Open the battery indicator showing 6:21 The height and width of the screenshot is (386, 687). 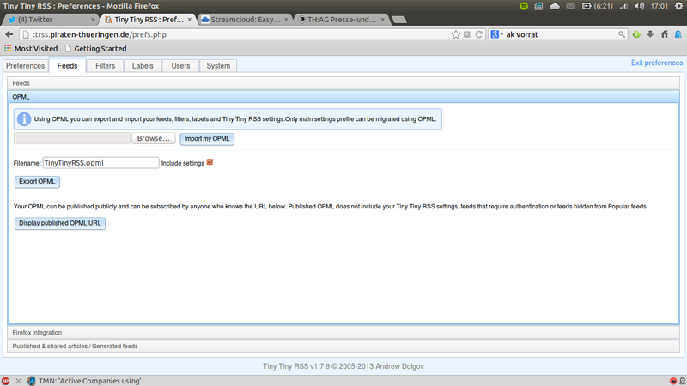[597, 6]
